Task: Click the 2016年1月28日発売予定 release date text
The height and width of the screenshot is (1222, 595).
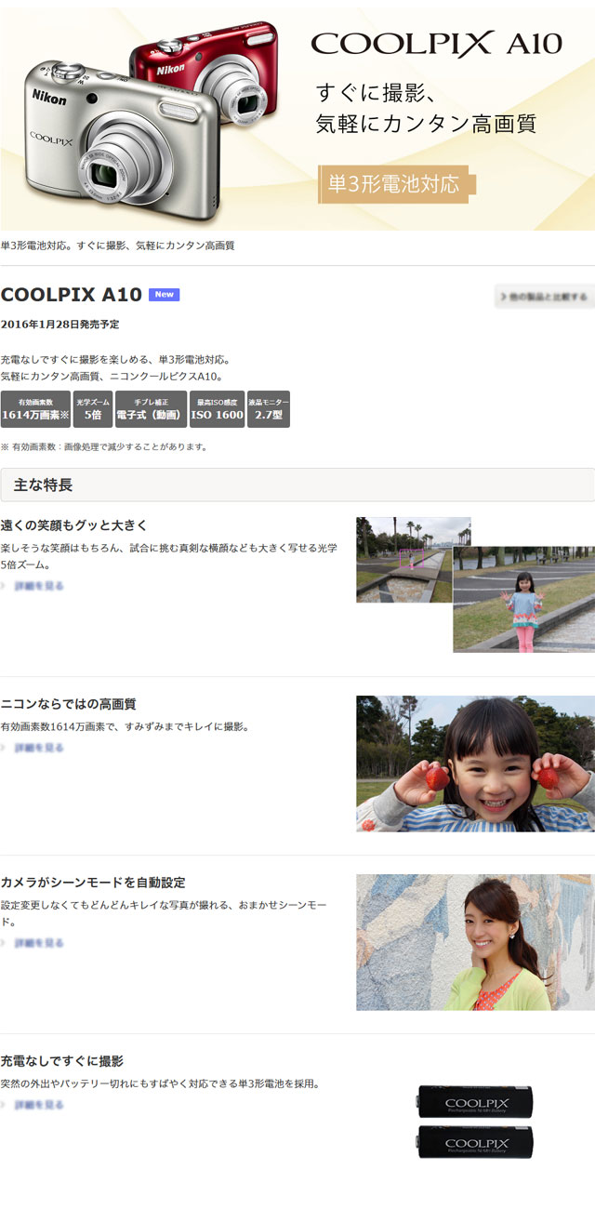Action: tap(59, 325)
